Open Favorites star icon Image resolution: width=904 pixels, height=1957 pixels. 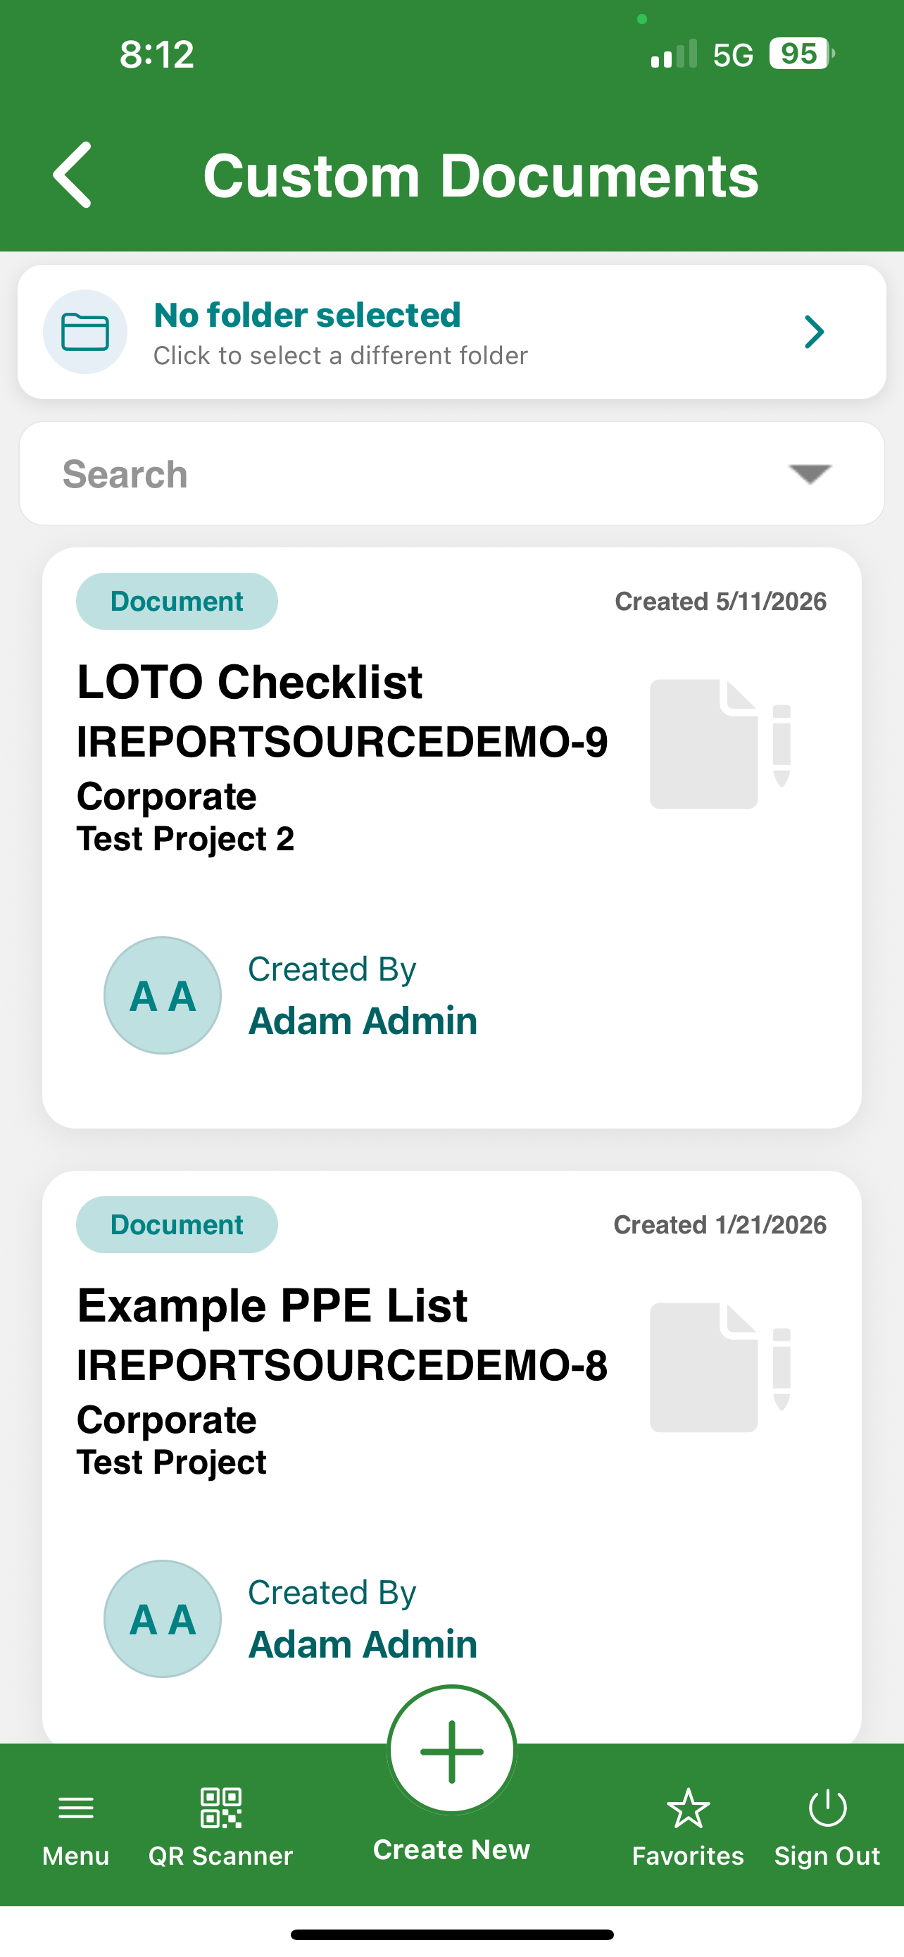(x=689, y=1808)
